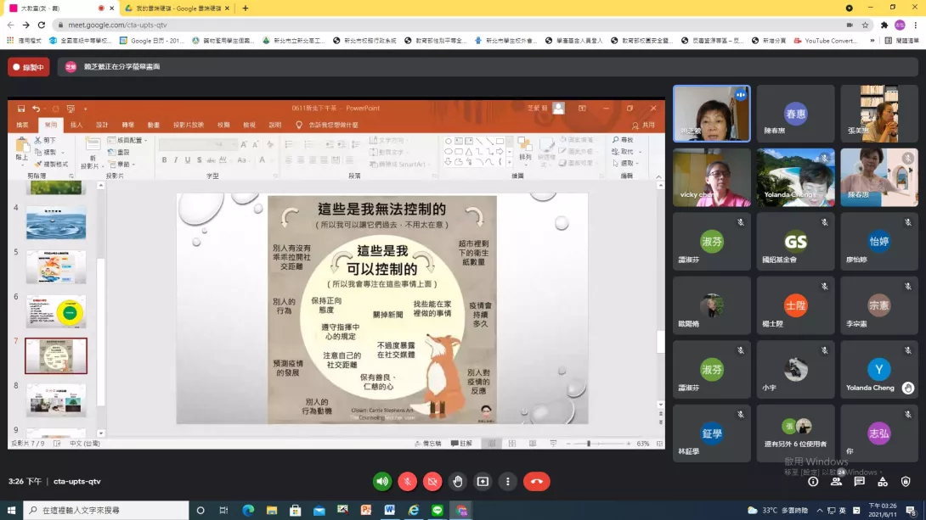The height and width of the screenshot is (520, 926).
Task: Collapse the PowerPoint ribbon
Action: 658,176
